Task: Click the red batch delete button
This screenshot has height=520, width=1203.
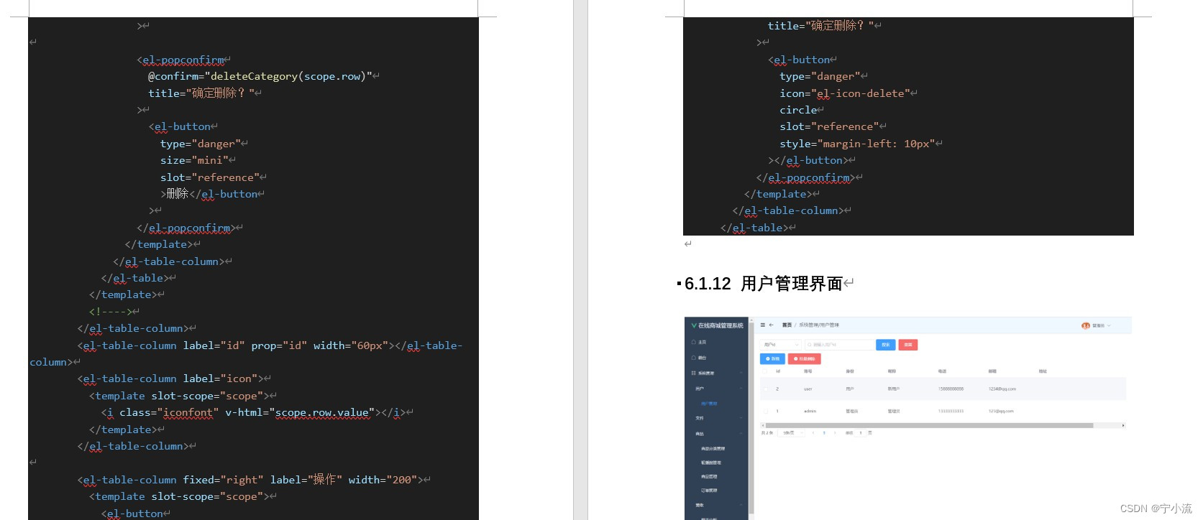Action: [x=805, y=358]
